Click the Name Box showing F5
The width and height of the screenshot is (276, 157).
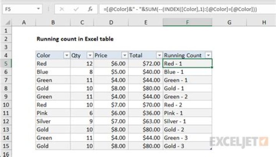[19, 8]
